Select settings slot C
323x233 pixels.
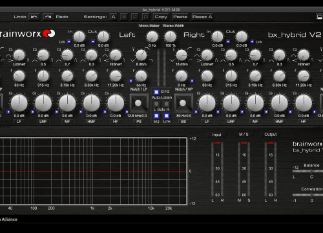[135, 17]
